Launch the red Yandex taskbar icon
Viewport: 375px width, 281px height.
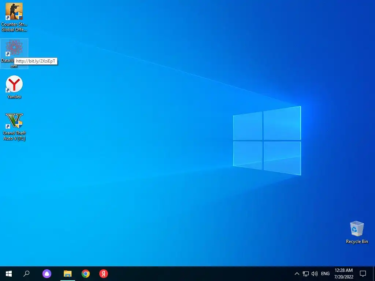104,274
